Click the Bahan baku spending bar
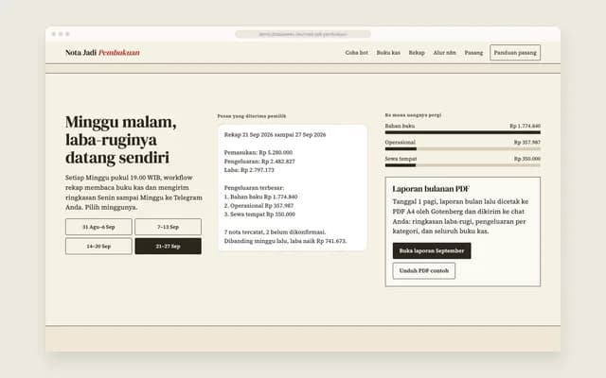Screen dimensions: 606x378 point(463,132)
